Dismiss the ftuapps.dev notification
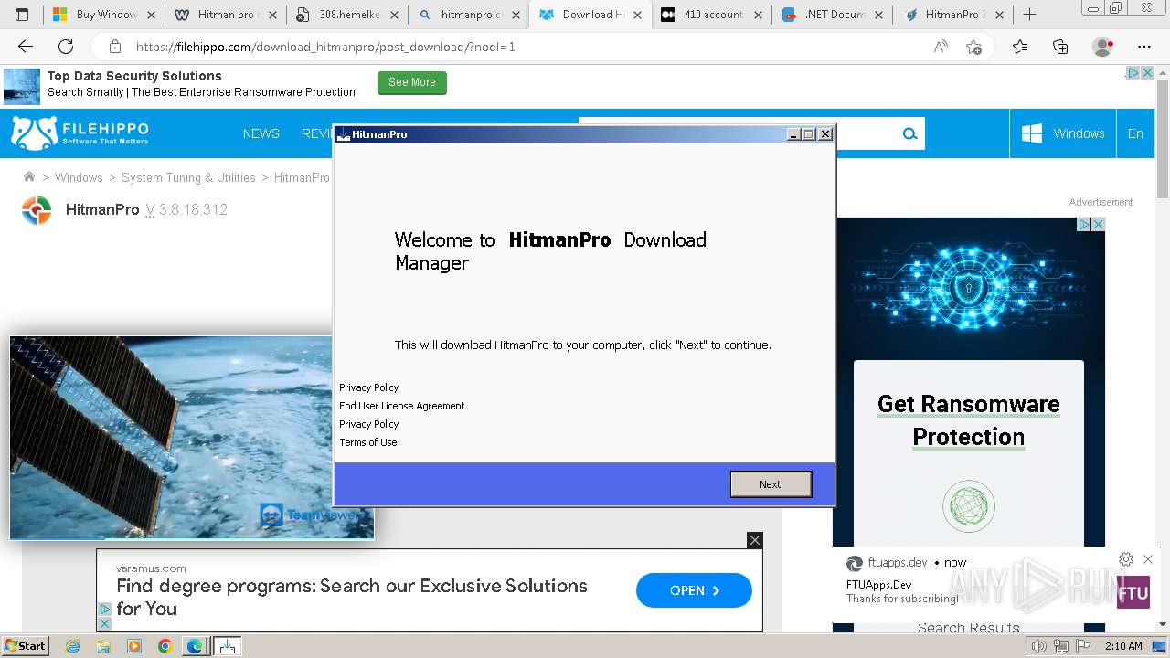This screenshot has height=658, width=1170. tap(1148, 559)
